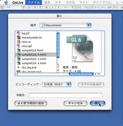Click the decrease indent toolbar icon
This screenshot has height=126, width=123.
pos(103,7)
